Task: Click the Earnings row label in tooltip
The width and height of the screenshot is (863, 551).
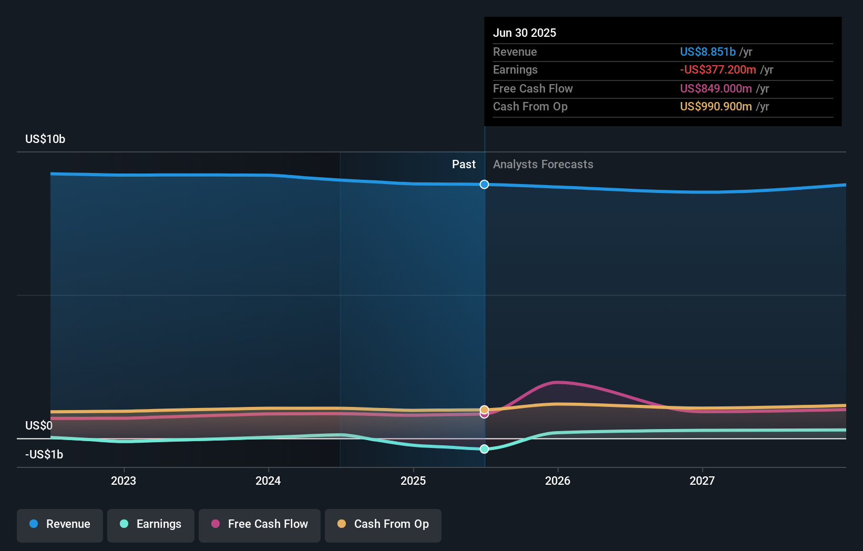Action: 515,70
